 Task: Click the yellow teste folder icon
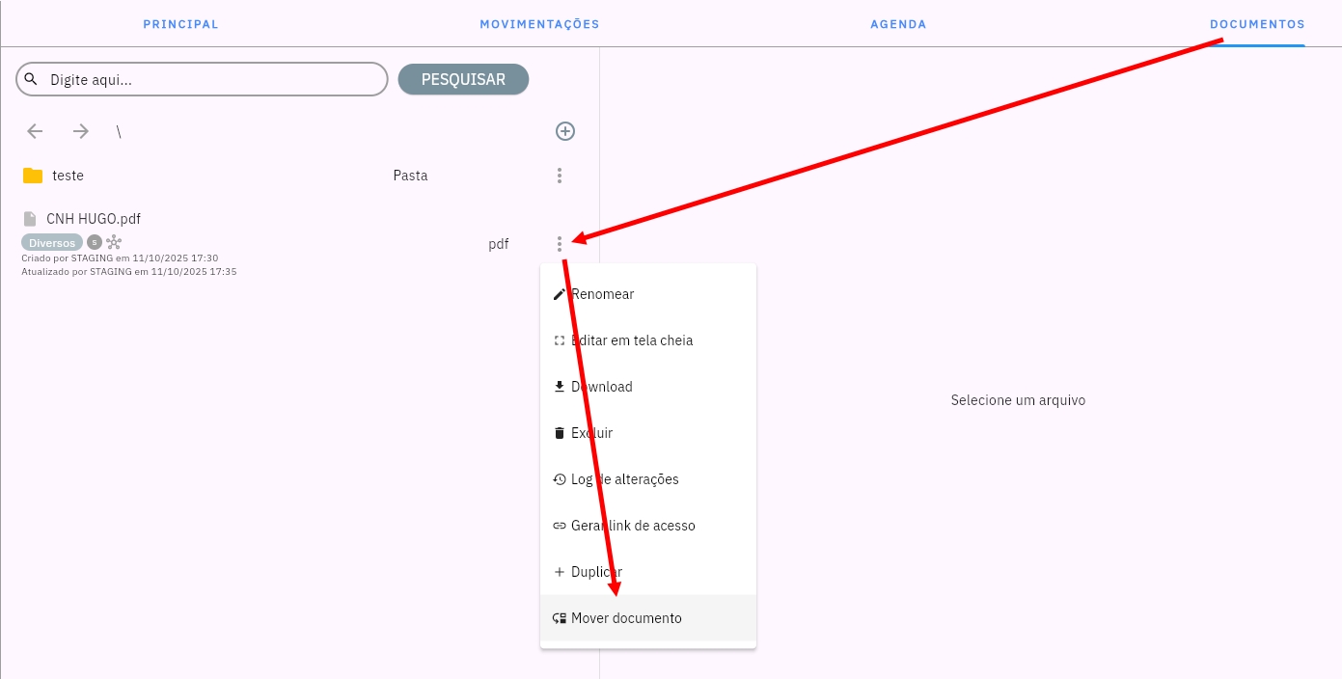33,176
